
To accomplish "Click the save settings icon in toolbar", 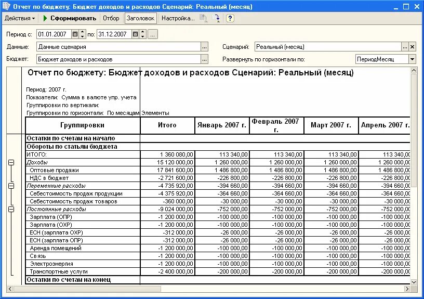I will pyautogui.click(x=216, y=18).
